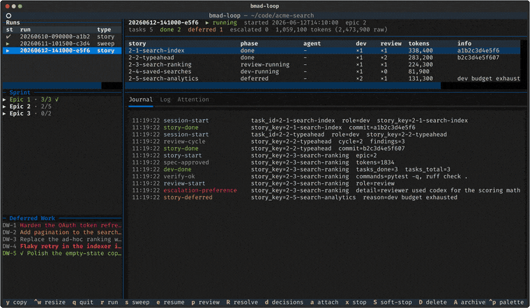Viewport: 530px width, 308px height.
Task: Click the 'phase' column header
Action: (249, 44)
